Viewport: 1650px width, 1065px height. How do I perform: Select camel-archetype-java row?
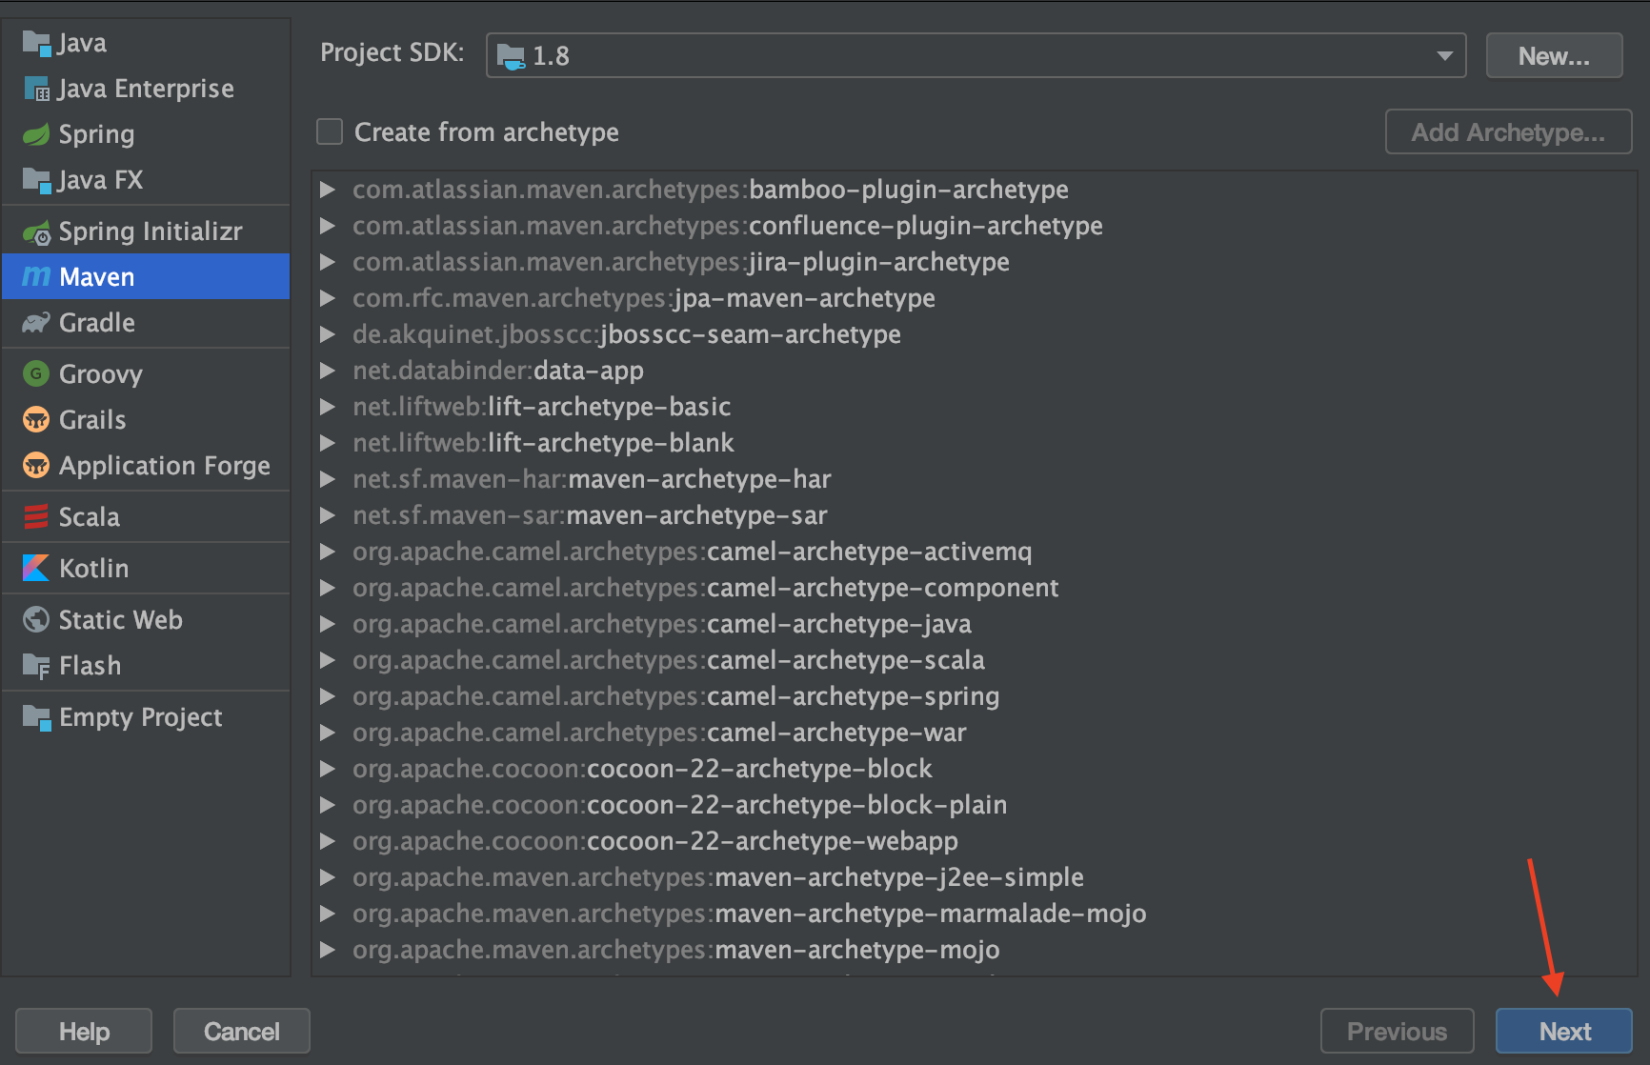pos(974,624)
